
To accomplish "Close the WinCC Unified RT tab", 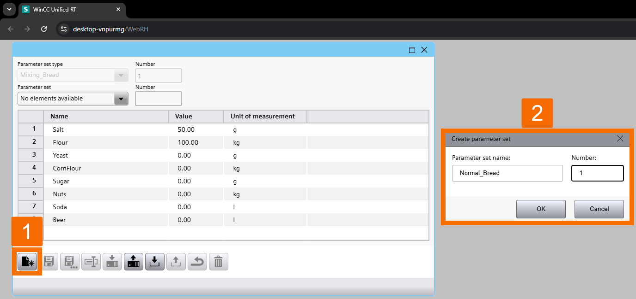I will [118, 9].
